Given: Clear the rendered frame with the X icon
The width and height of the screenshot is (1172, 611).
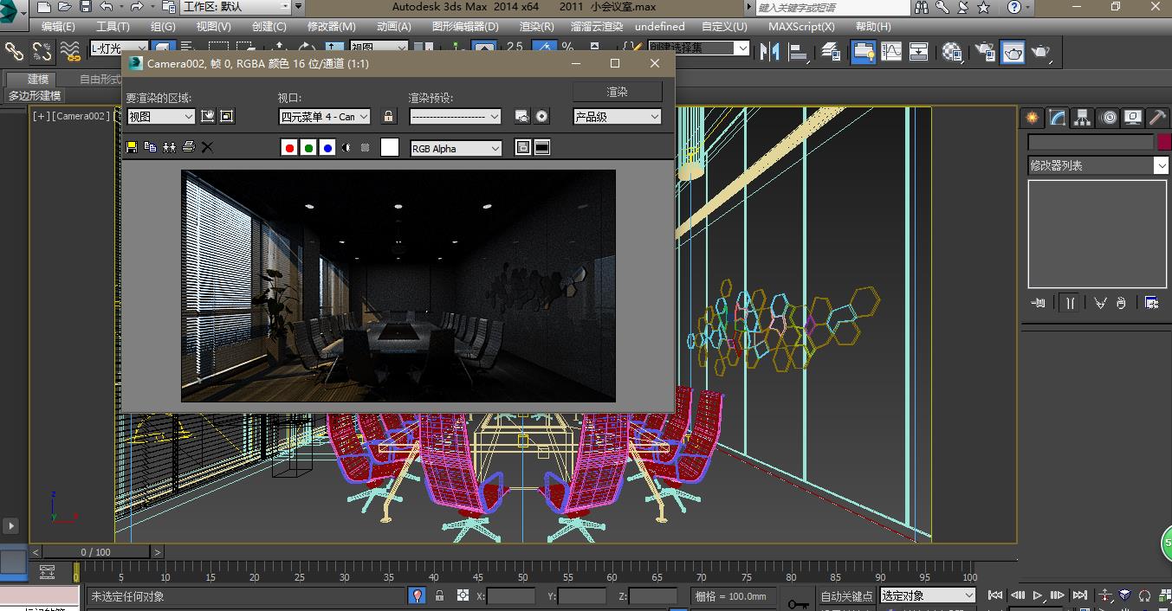Looking at the screenshot, I should pos(208,148).
